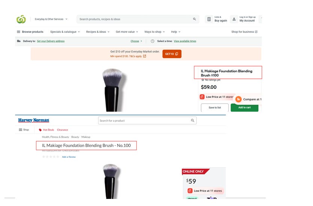Open Everyday & Other Services dropdown
The height and width of the screenshot is (206, 313).
[51, 19]
